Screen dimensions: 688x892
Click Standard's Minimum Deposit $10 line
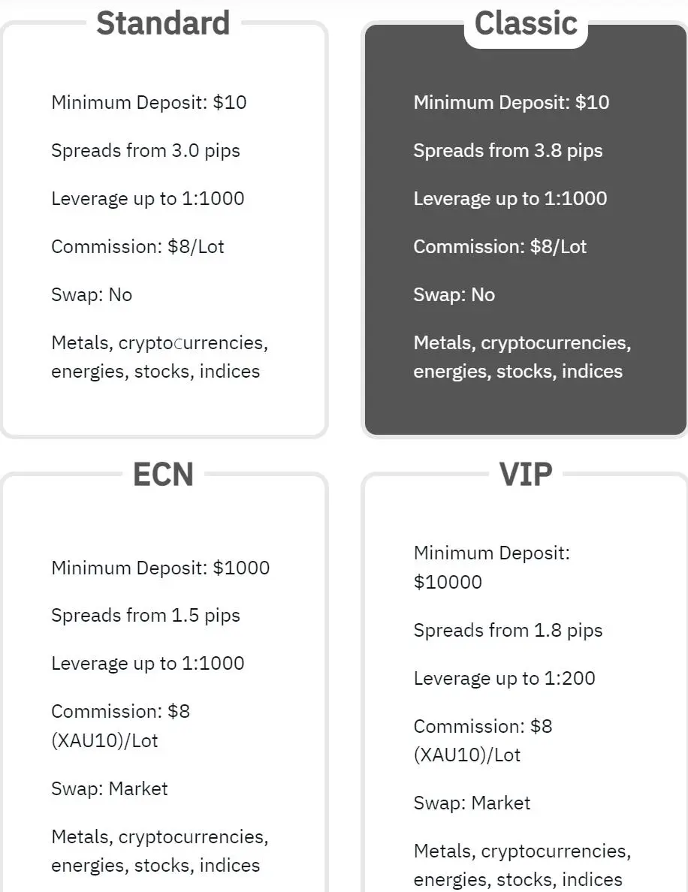(149, 102)
